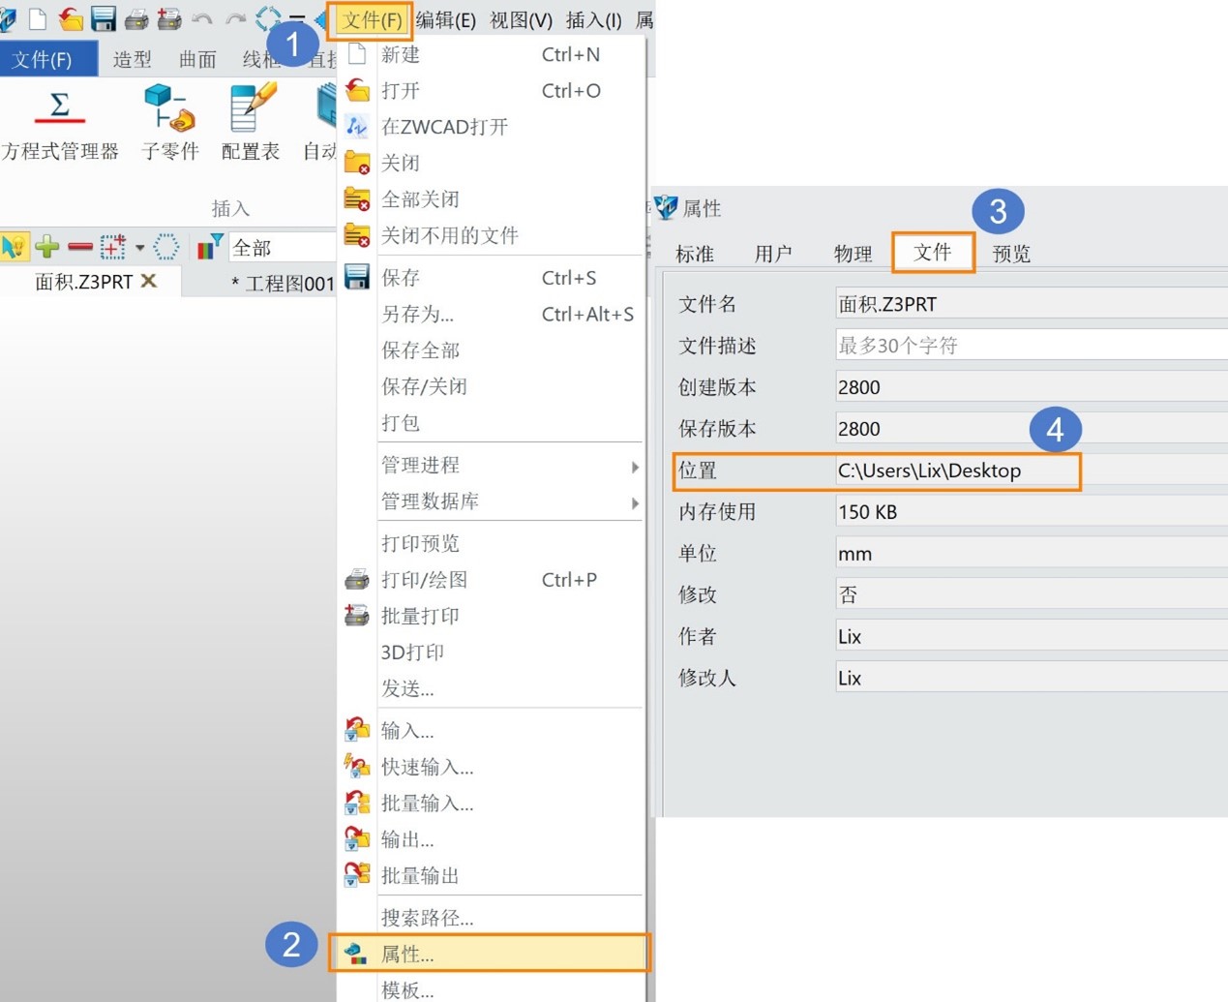The height and width of the screenshot is (1002, 1228).
Task: Select 搜索路径... menu entry
Action: tap(492, 918)
